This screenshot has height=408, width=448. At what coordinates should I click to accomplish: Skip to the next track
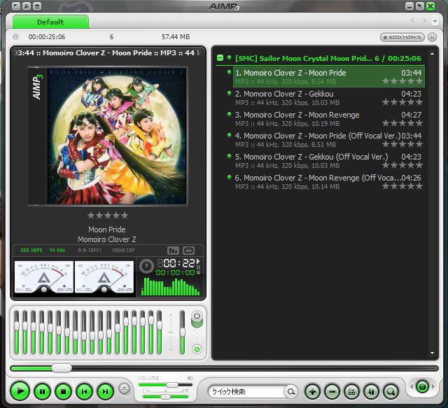click(106, 391)
